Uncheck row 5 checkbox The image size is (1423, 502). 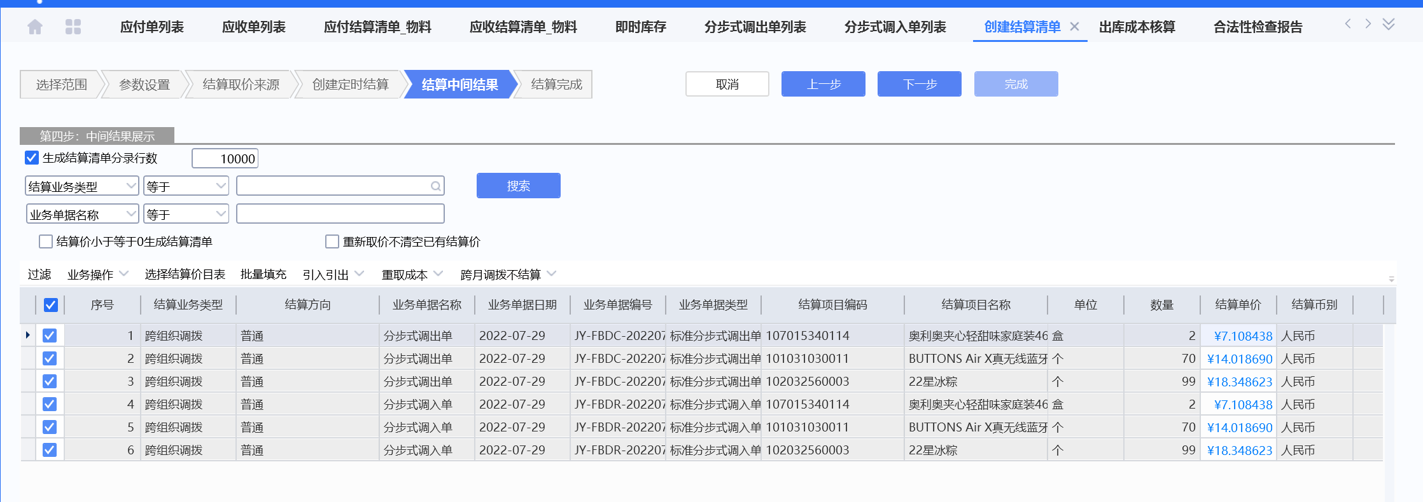(50, 427)
